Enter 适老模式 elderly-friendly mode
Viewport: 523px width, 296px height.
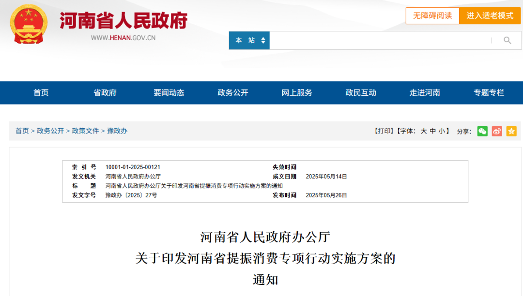490,15
